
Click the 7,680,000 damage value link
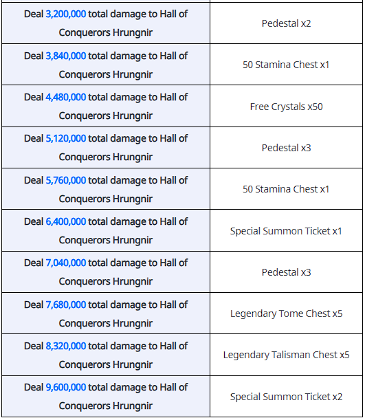coord(65,305)
